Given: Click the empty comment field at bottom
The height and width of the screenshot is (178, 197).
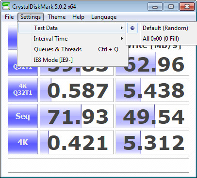Looking at the screenshot, I should pos(98,165).
